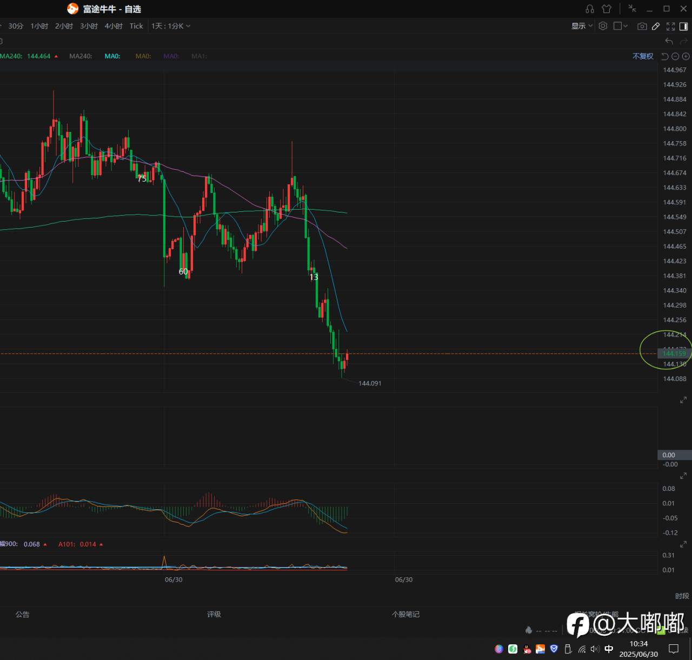Viewport: 692px width, 660px height.
Task: Redo drawing with right arrow
Action: [683, 41]
